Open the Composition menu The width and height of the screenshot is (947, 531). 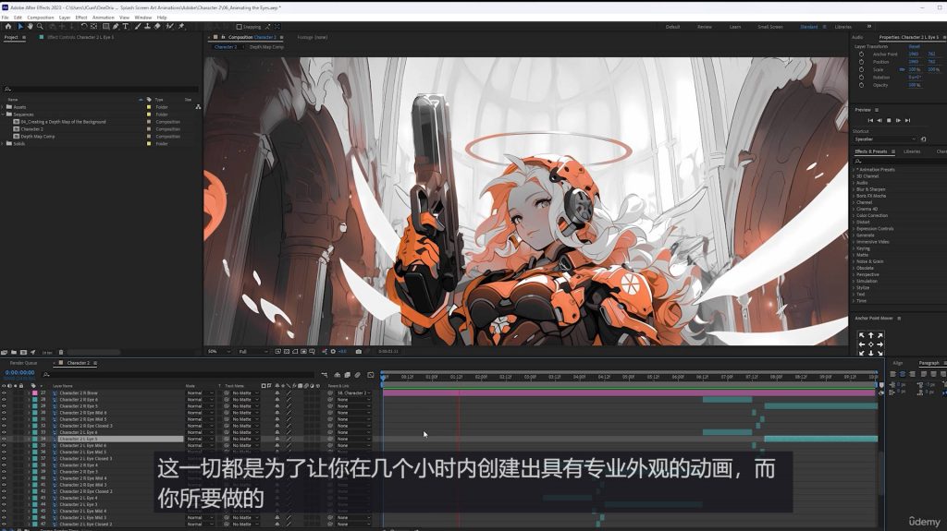41,18
